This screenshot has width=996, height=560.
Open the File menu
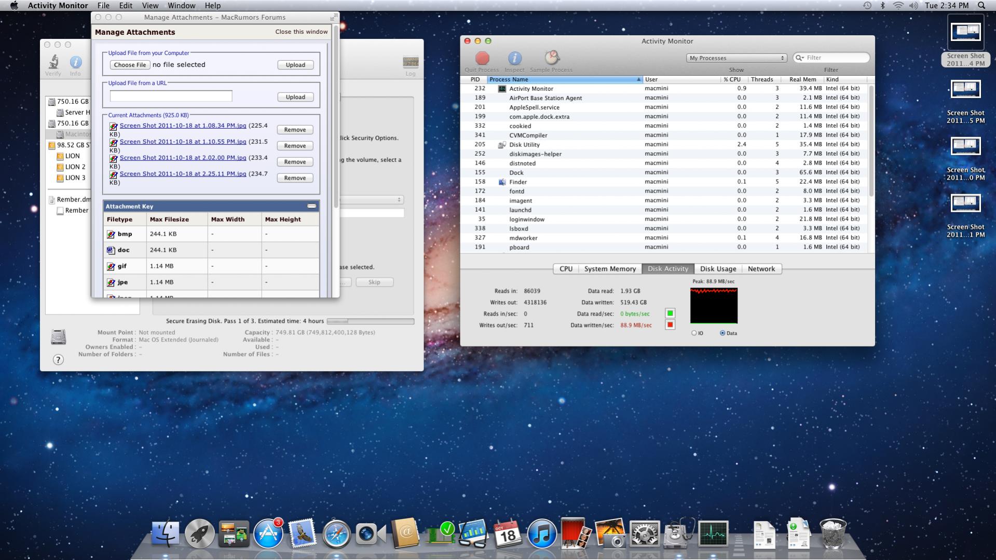coord(103,5)
